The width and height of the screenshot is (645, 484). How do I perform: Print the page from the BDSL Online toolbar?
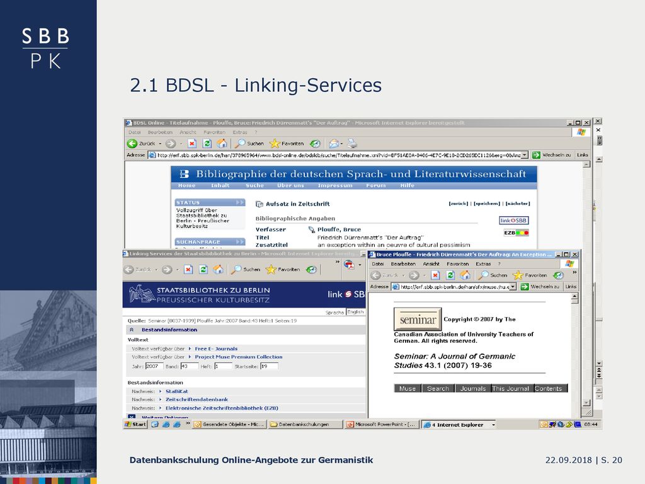pos(352,143)
